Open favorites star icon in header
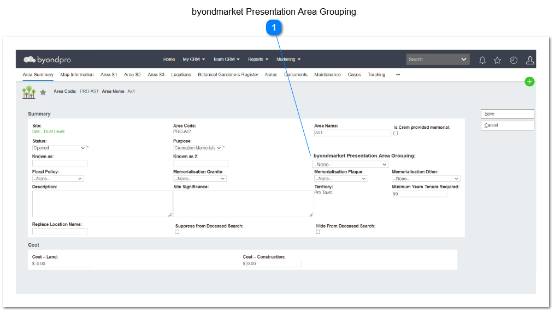 [498, 61]
